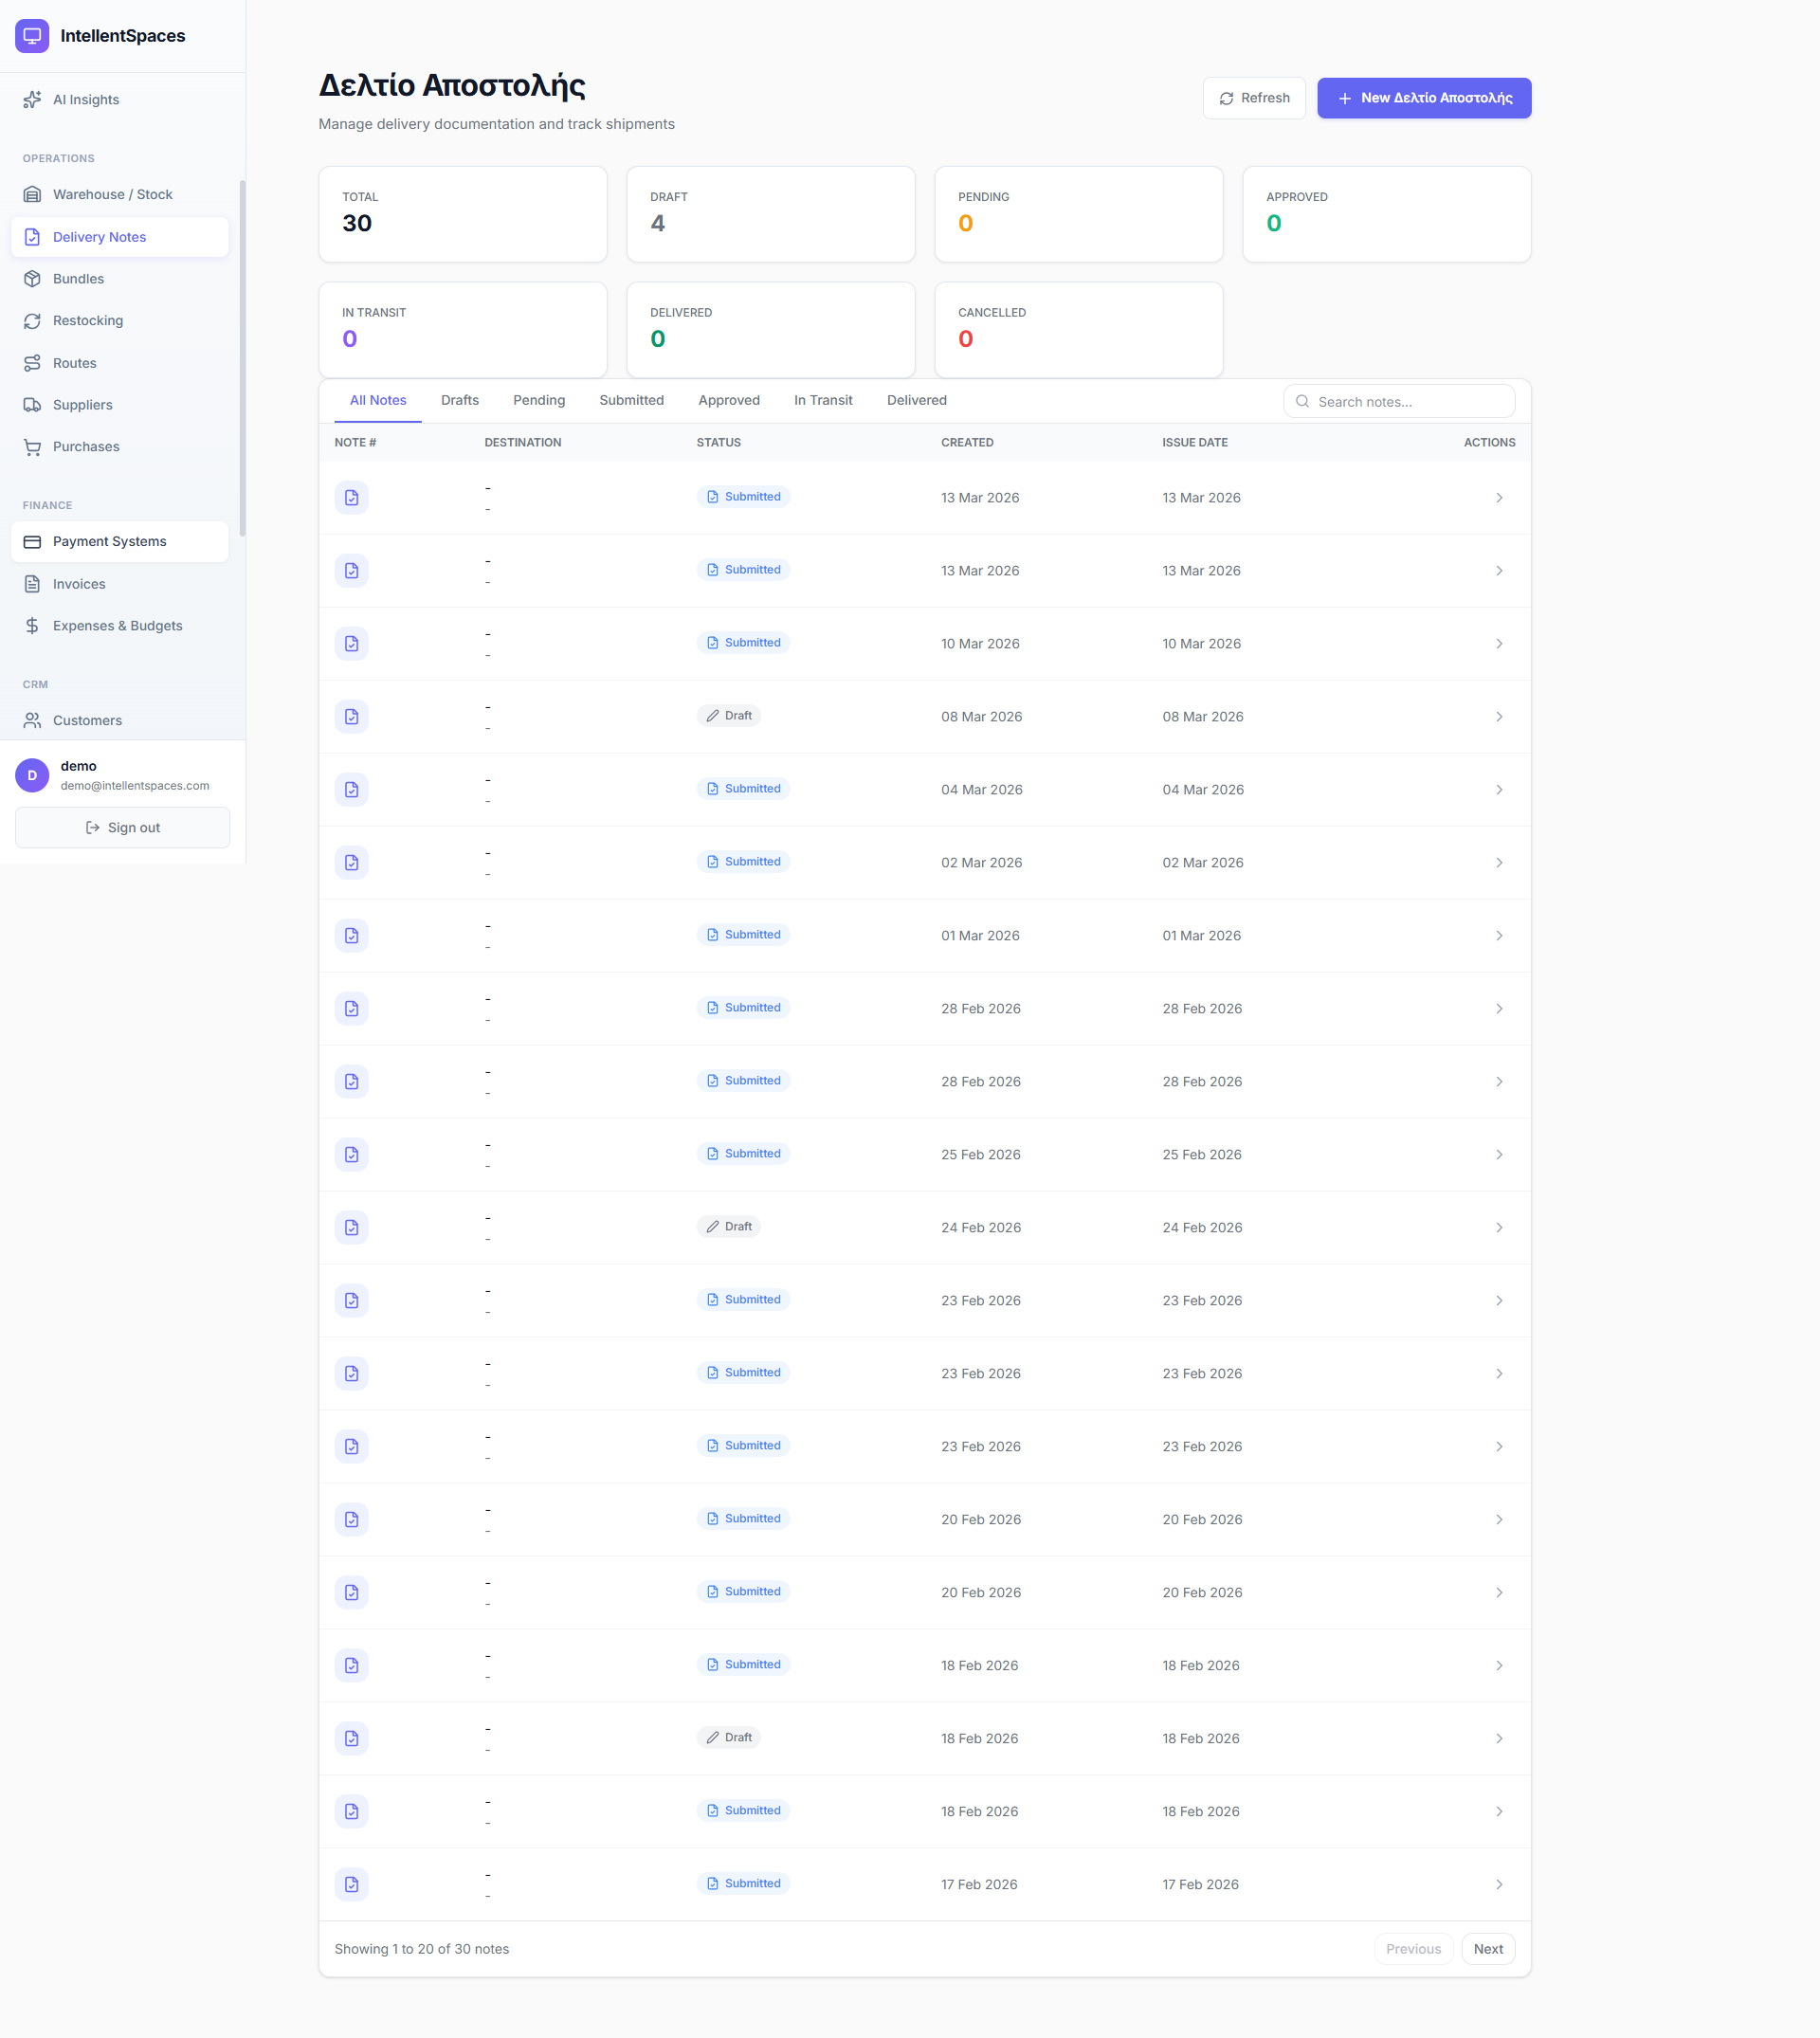This screenshot has width=1820, height=2038.
Task: Open 24 Feb 2026 draft row chevron
Action: (x=1499, y=1227)
